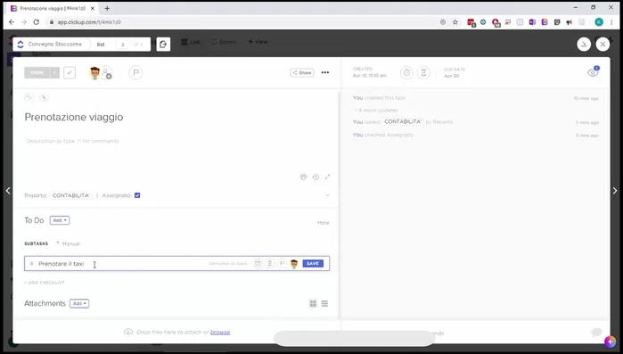Set task priority with flag icon

click(x=135, y=73)
